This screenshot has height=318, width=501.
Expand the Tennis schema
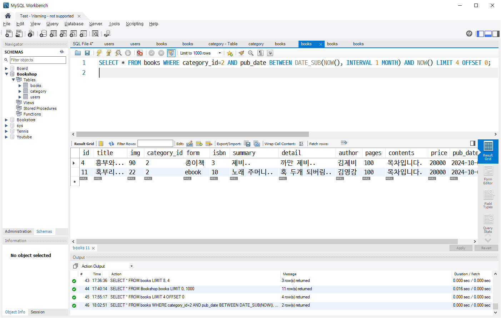click(6, 131)
